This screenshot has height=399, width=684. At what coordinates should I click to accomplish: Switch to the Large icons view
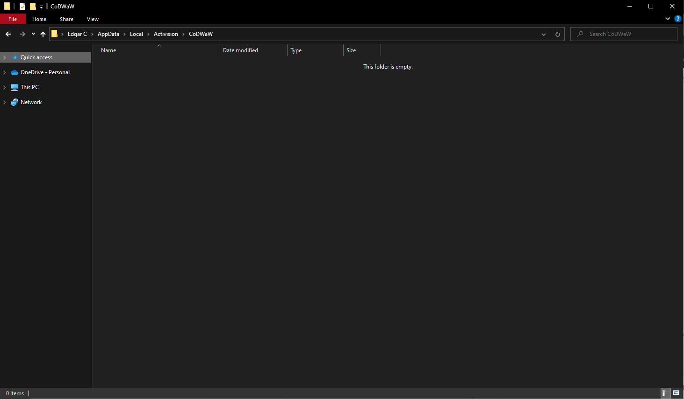click(x=676, y=393)
